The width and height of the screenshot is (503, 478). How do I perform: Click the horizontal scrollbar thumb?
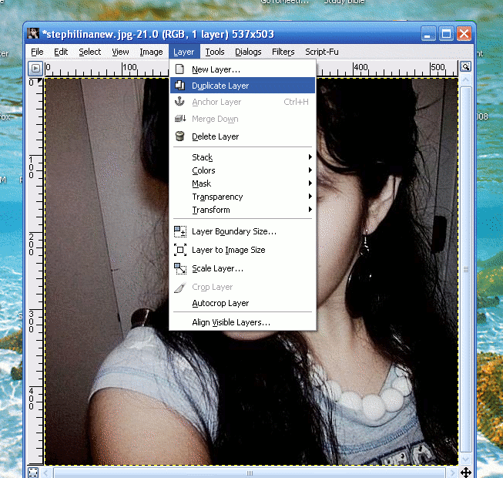(x=250, y=473)
